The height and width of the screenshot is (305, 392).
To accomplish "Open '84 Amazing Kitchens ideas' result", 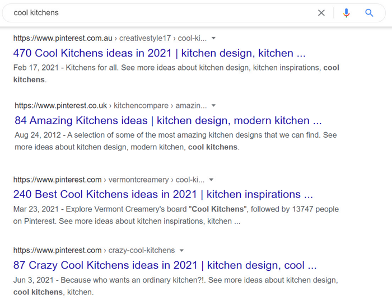I will click(168, 121).
